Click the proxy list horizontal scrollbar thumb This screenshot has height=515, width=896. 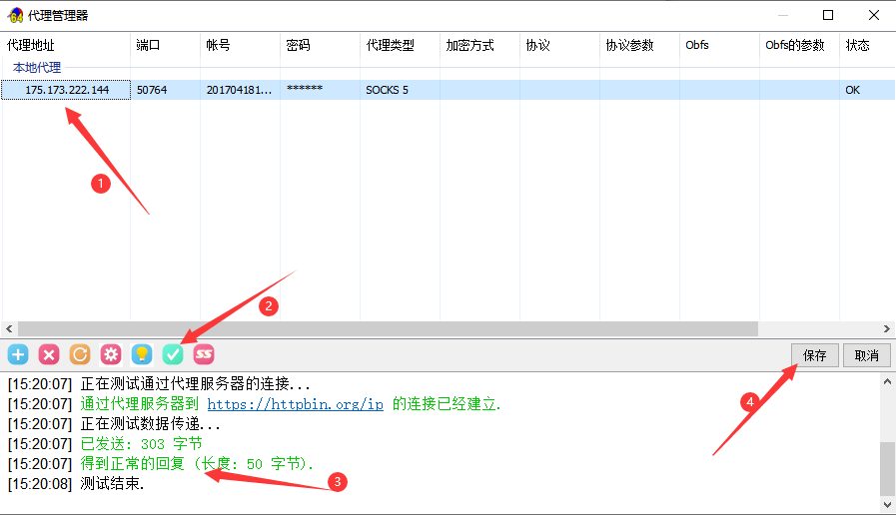click(x=388, y=329)
